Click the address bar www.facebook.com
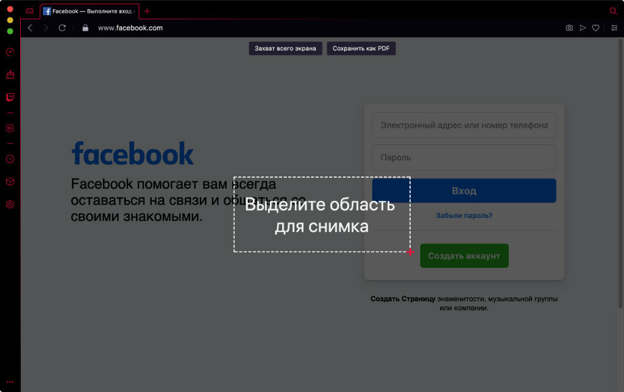The height and width of the screenshot is (392, 624). coord(130,28)
